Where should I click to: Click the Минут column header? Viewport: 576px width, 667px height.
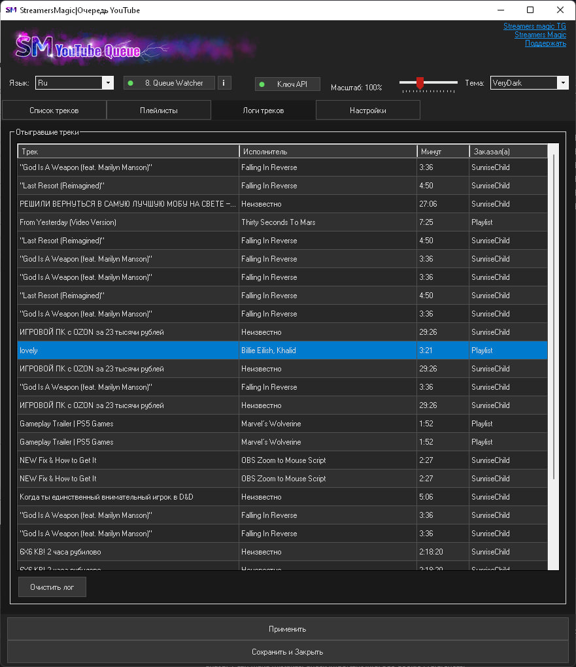[443, 152]
